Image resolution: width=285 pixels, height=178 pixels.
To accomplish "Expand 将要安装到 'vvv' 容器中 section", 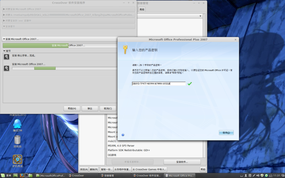I will pos(68,21).
